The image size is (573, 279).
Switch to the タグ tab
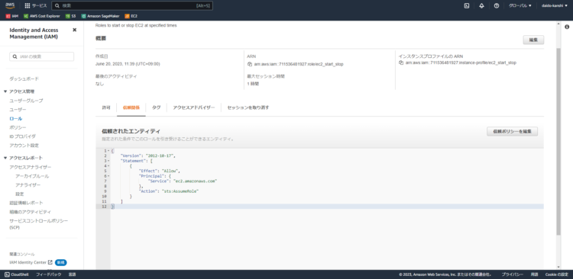157,107
